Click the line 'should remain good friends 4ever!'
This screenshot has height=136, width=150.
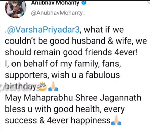(x=71, y=52)
